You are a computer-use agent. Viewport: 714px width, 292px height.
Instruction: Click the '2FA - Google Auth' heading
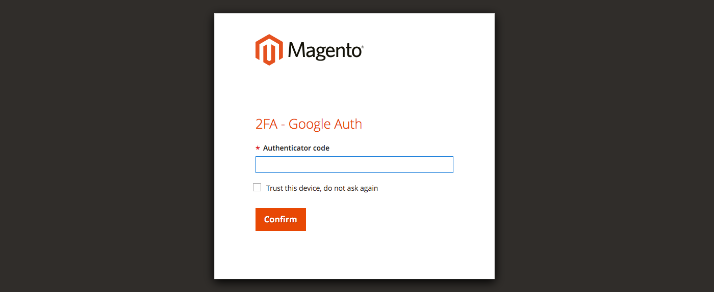point(309,124)
